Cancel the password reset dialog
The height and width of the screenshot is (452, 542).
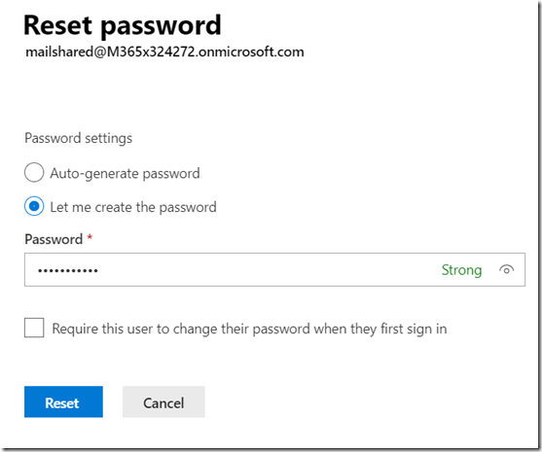pos(163,401)
